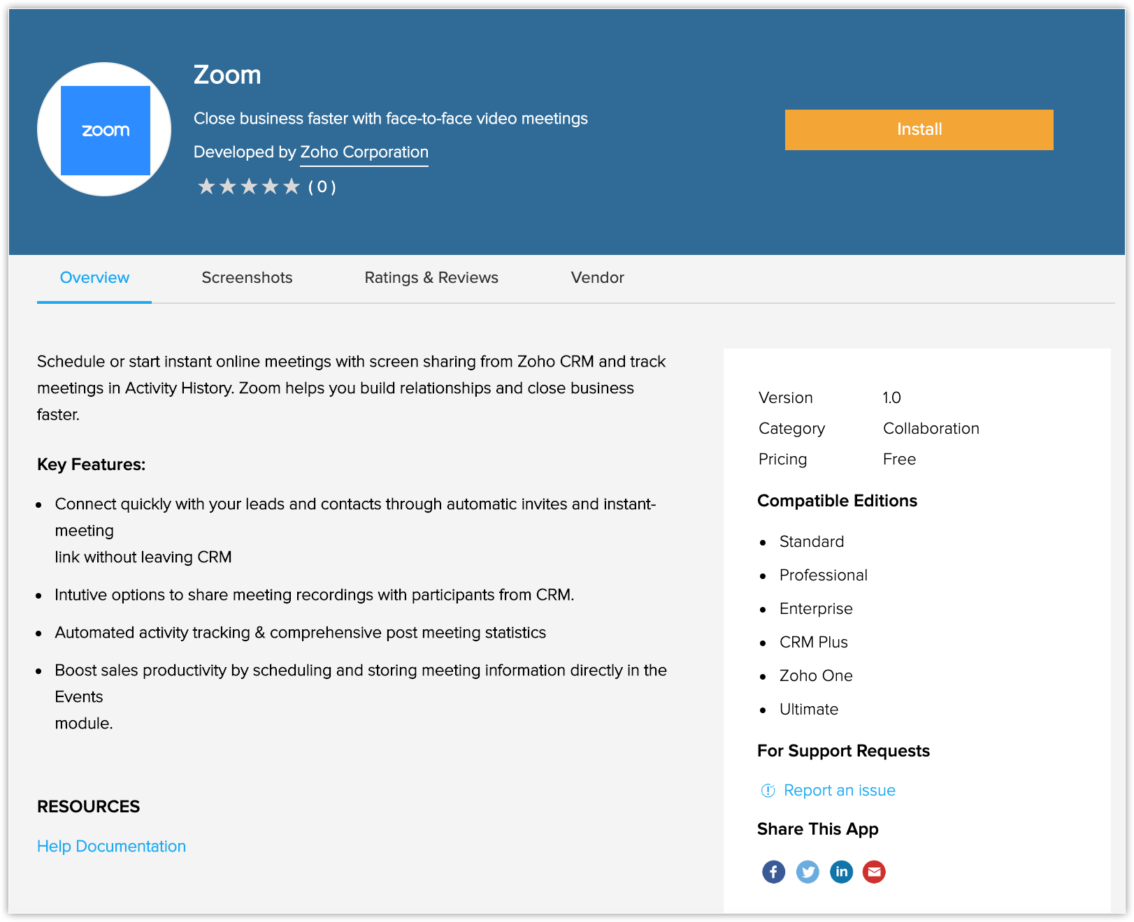Click the RESOURCES heading
Viewport: 1134px width, 922px height.
click(x=89, y=807)
